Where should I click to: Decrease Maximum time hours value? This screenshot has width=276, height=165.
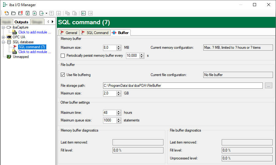pyautogui.click(x=119, y=114)
